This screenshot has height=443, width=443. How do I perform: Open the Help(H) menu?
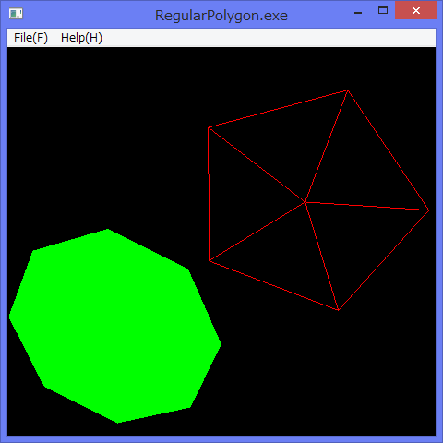coord(81,38)
